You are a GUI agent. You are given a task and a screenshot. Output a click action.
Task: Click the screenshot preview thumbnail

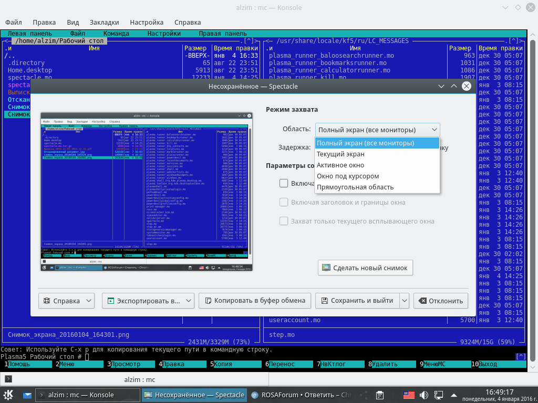pyautogui.click(x=147, y=191)
